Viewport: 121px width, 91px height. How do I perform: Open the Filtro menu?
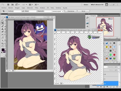37,8
